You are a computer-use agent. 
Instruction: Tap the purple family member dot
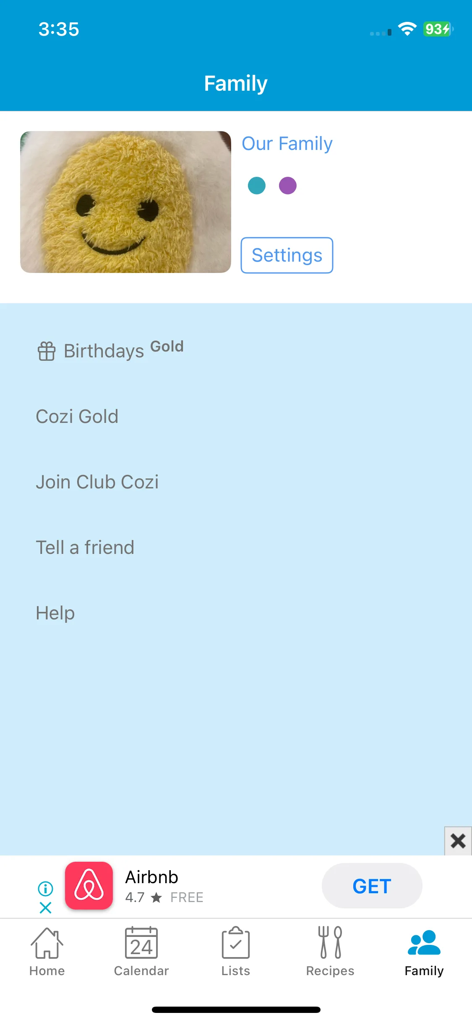(x=288, y=186)
